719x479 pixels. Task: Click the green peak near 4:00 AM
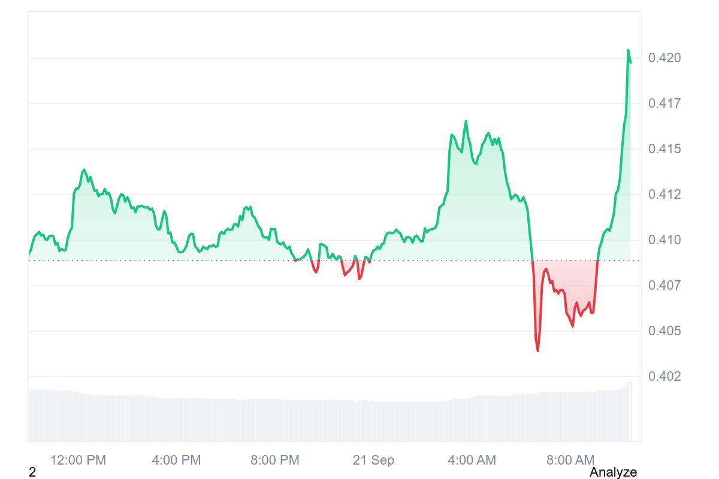click(x=466, y=121)
